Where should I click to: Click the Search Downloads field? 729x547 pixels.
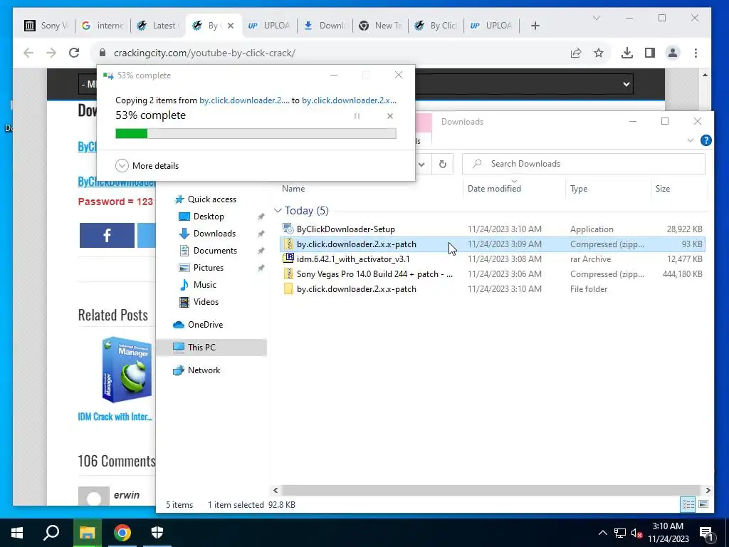[584, 164]
